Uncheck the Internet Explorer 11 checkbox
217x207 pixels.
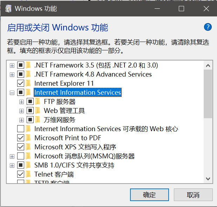(x=21, y=84)
